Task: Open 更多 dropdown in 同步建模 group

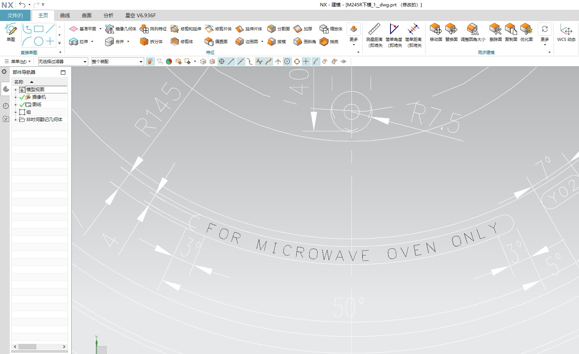Action: tap(545, 34)
